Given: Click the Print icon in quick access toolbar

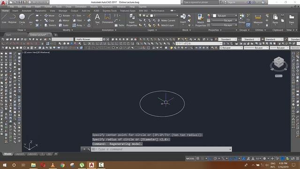Looking at the screenshot, I should click(x=30, y=2).
